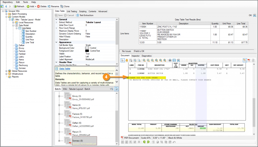Switch to the Inspector tab
The height and width of the screenshot is (147, 258).
click(135, 56)
